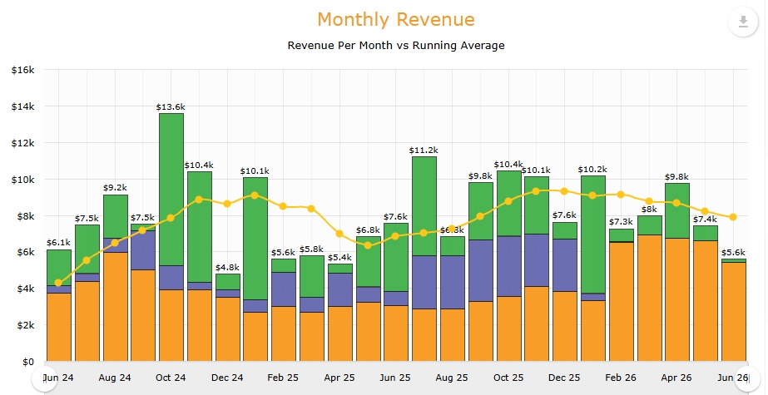The width and height of the screenshot is (768, 395).
Task: Click the $12k y-axis label
Action: pos(22,143)
